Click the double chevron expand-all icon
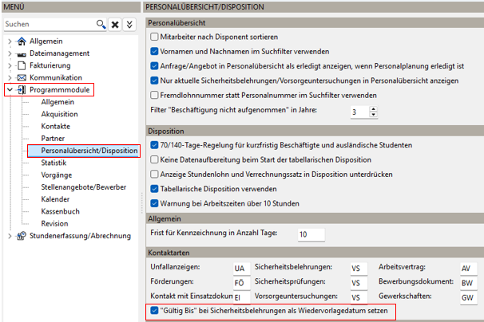 [x=129, y=25]
